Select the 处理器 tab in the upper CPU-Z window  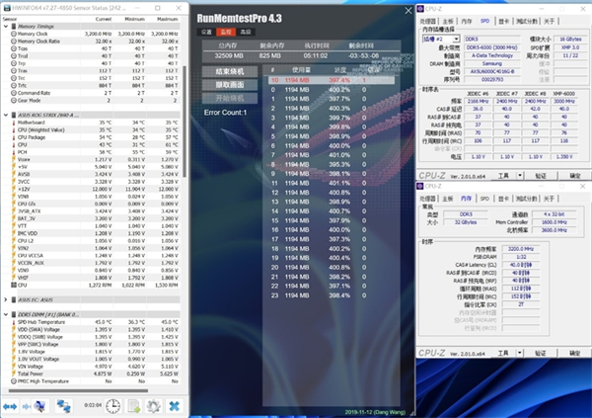(428, 20)
